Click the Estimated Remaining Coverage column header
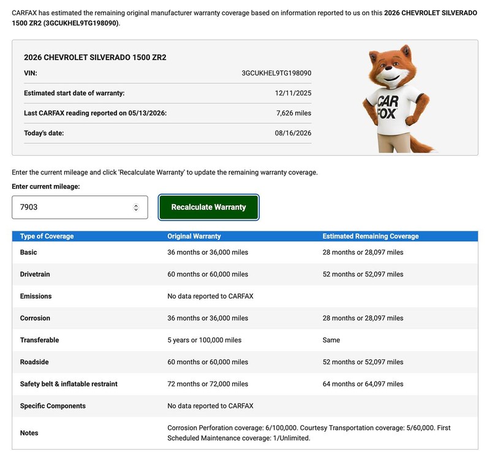Viewport: 490px width, 452px height. coord(371,236)
